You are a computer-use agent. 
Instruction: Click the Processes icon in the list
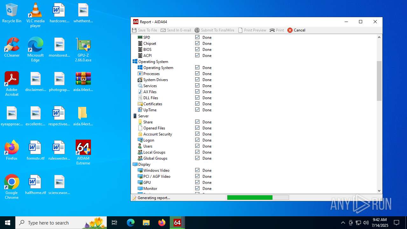coord(140,73)
